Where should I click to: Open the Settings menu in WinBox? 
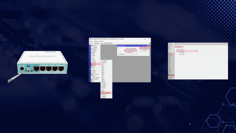click(x=96, y=41)
